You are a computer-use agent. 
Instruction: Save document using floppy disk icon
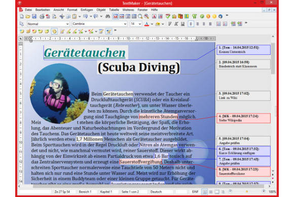point(34,17)
